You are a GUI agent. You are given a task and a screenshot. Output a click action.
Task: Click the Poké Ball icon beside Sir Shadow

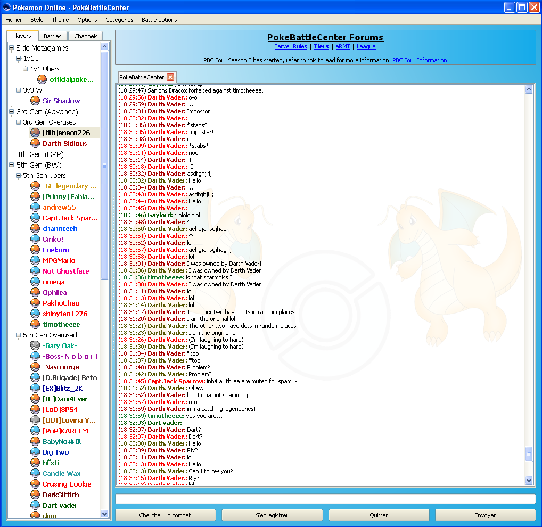click(35, 101)
